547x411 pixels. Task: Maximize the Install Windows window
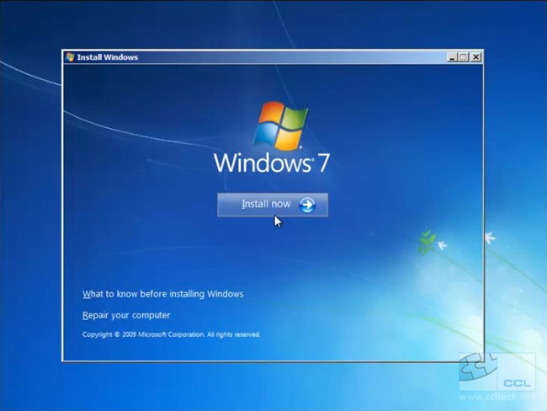(x=464, y=57)
